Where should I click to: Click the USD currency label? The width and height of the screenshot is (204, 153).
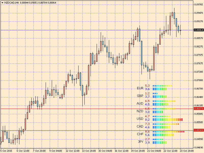click(x=140, y=119)
